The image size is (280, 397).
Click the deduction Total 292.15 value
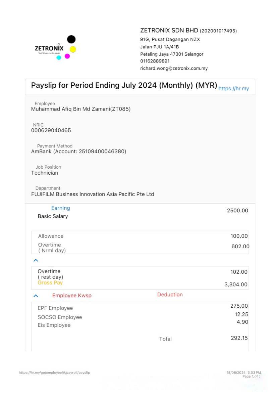(239, 338)
